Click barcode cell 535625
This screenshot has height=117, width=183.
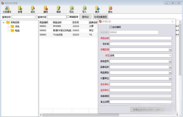(x=76, y=30)
